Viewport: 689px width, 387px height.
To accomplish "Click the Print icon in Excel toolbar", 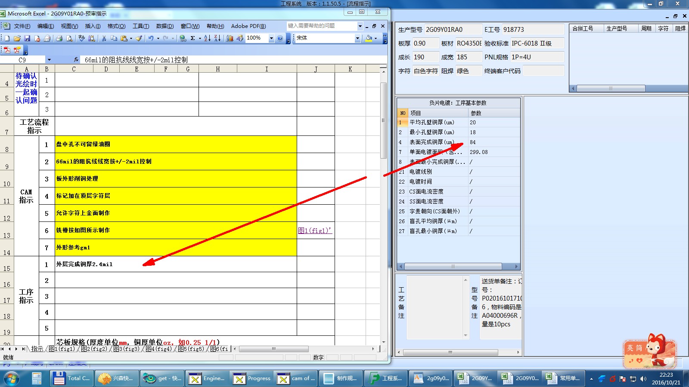I will pyautogui.click(x=59, y=38).
